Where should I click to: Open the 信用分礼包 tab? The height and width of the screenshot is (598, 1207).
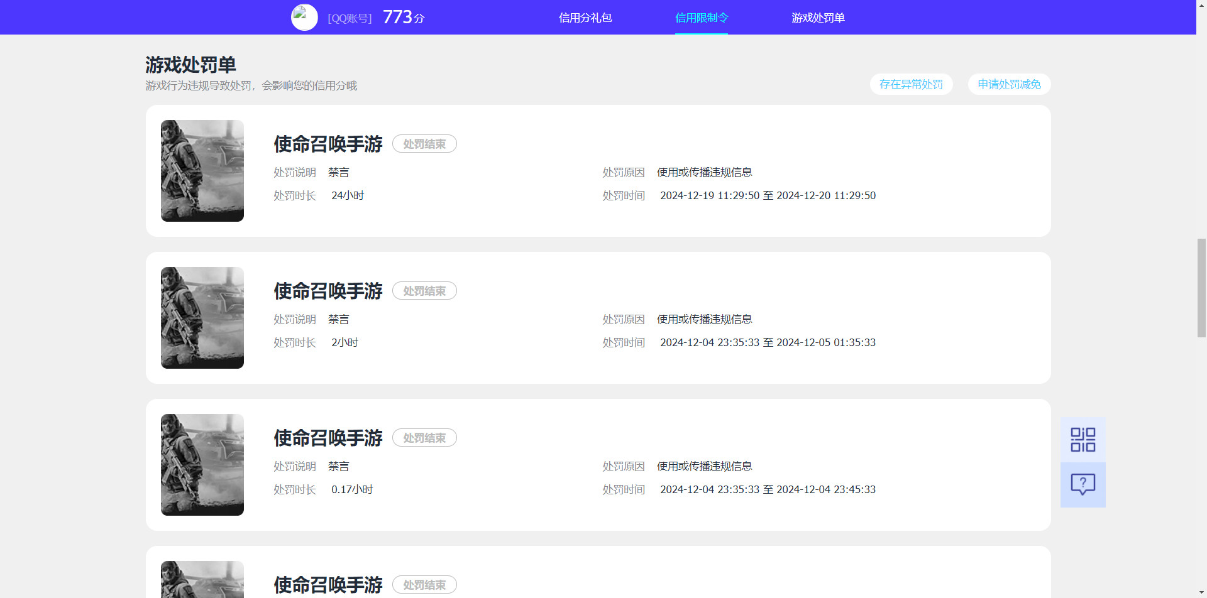click(x=585, y=18)
